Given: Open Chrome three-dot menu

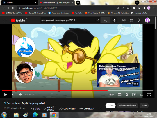Looking at the screenshot, I should pos(154,8).
